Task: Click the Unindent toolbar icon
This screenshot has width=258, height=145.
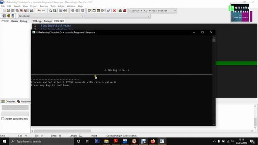Action: coord(77,10)
